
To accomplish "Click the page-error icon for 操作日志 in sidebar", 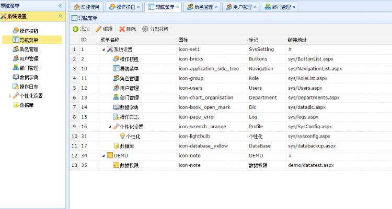I will 16,87.
